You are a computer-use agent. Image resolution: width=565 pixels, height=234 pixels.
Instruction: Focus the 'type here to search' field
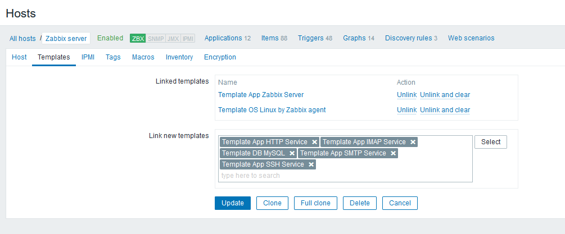(x=345, y=176)
